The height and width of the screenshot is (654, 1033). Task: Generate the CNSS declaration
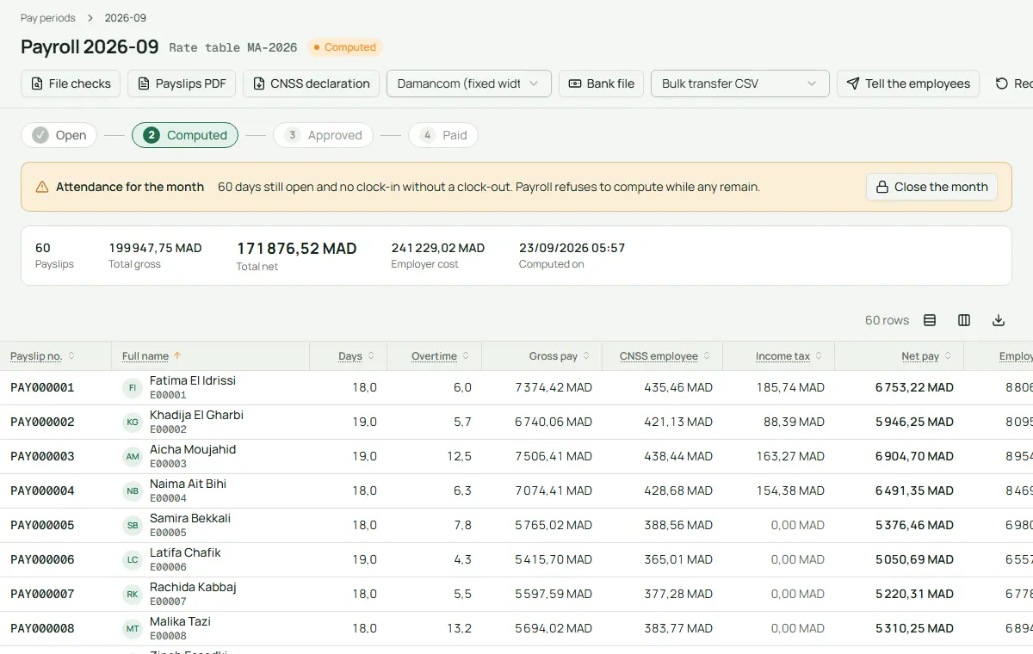pyautogui.click(x=311, y=83)
